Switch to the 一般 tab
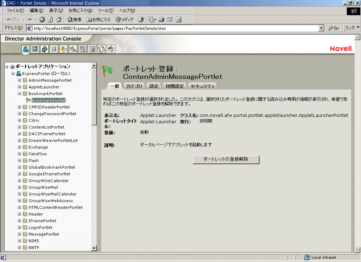The width and height of the screenshot is (361, 262). click(x=115, y=86)
